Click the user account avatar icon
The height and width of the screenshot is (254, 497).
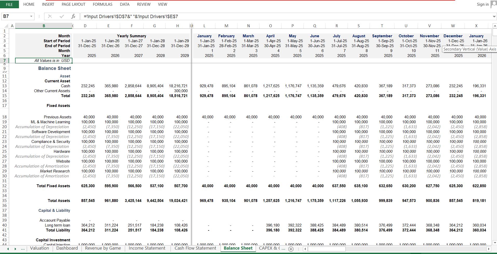[494, 4]
